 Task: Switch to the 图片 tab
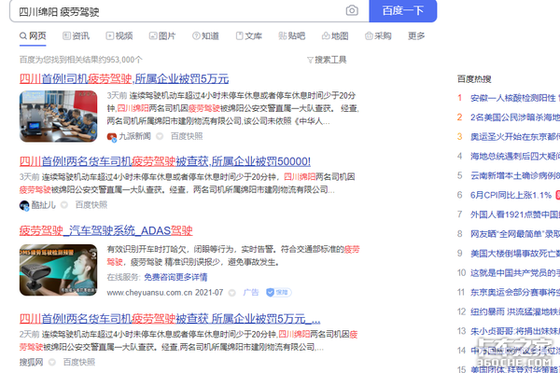pos(162,35)
